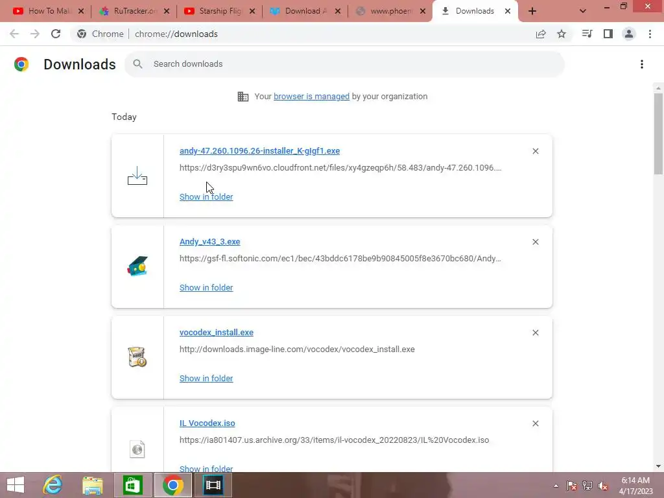Show andy-47.260 installer in folder

point(206,197)
